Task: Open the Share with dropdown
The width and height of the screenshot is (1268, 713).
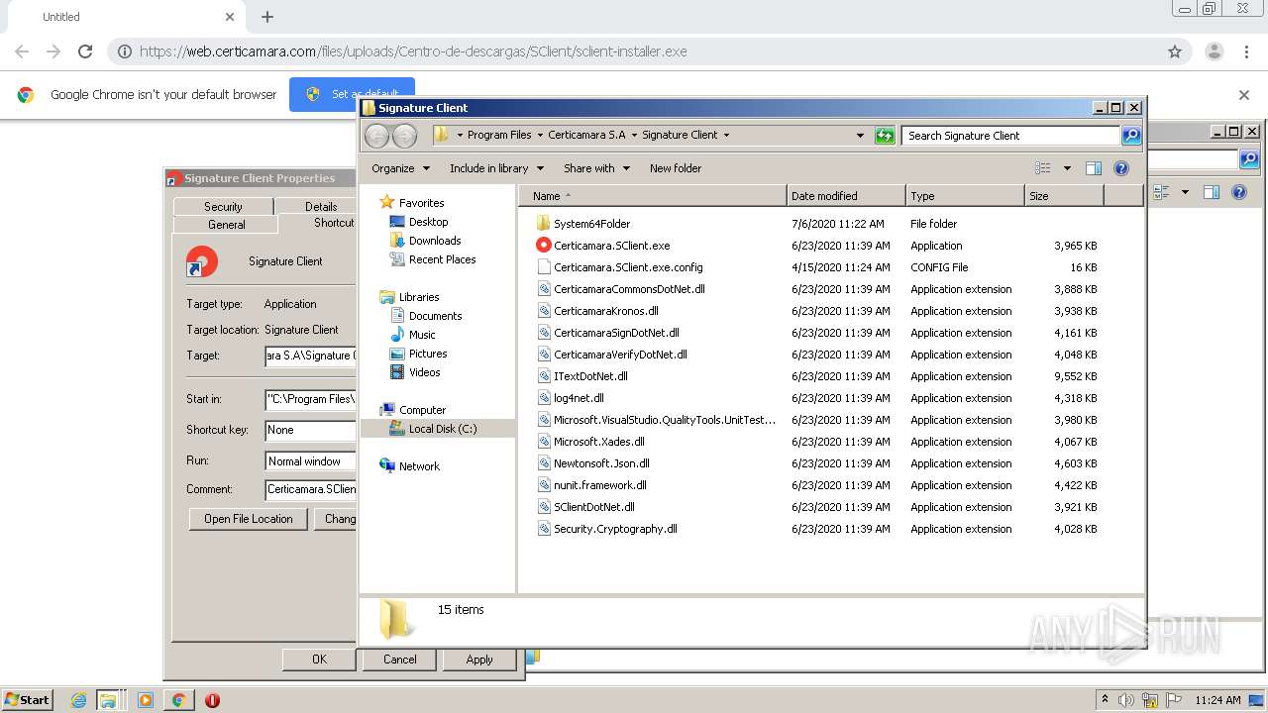Action: (x=596, y=168)
